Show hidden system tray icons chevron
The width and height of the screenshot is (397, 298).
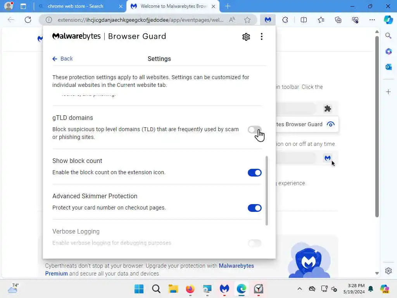[300, 289]
